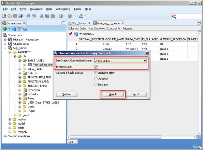203x150 pixels.
Task: Close the SQL_Server tab
Action: click(x=89, y=23)
